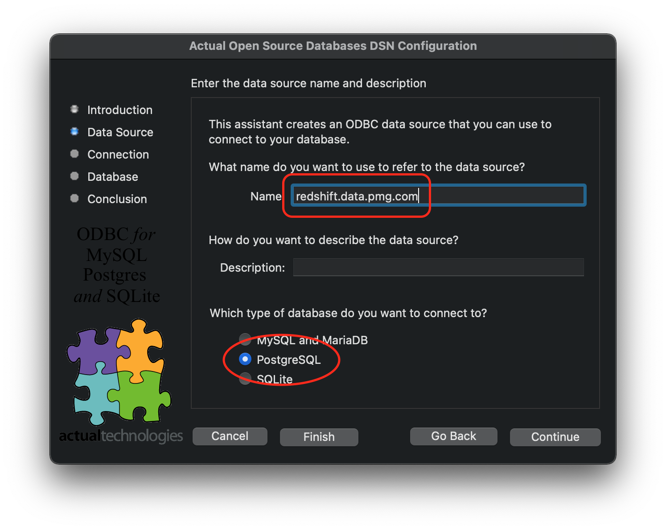Click the blue Data Source step bullet
The width and height of the screenshot is (666, 530).
point(74,131)
